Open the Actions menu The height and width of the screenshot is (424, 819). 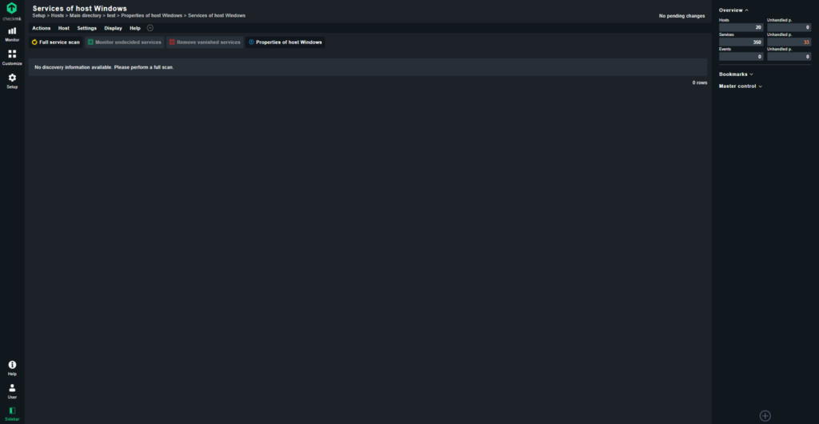pyautogui.click(x=42, y=28)
